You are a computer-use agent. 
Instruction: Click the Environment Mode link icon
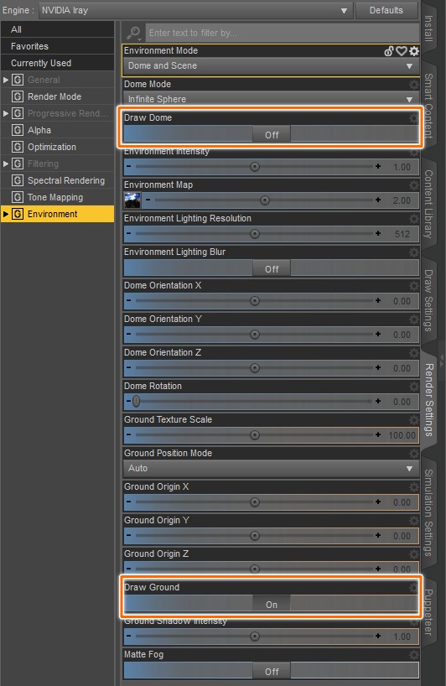pyautogui.click(x=389, y=51)
